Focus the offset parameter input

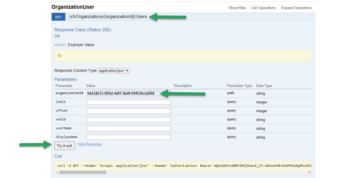pos(128,111)
